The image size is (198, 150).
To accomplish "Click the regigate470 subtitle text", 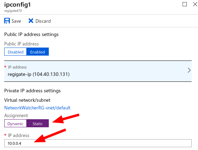I will (13, 11).
